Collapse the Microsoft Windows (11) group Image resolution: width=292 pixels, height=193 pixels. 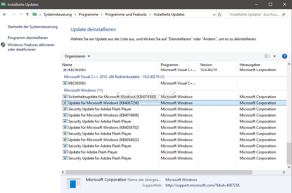[83, 90]
